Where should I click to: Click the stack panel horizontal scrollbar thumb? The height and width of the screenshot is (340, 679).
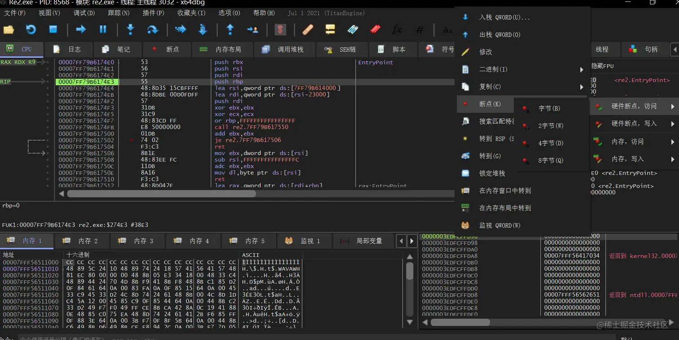point(460,322)
